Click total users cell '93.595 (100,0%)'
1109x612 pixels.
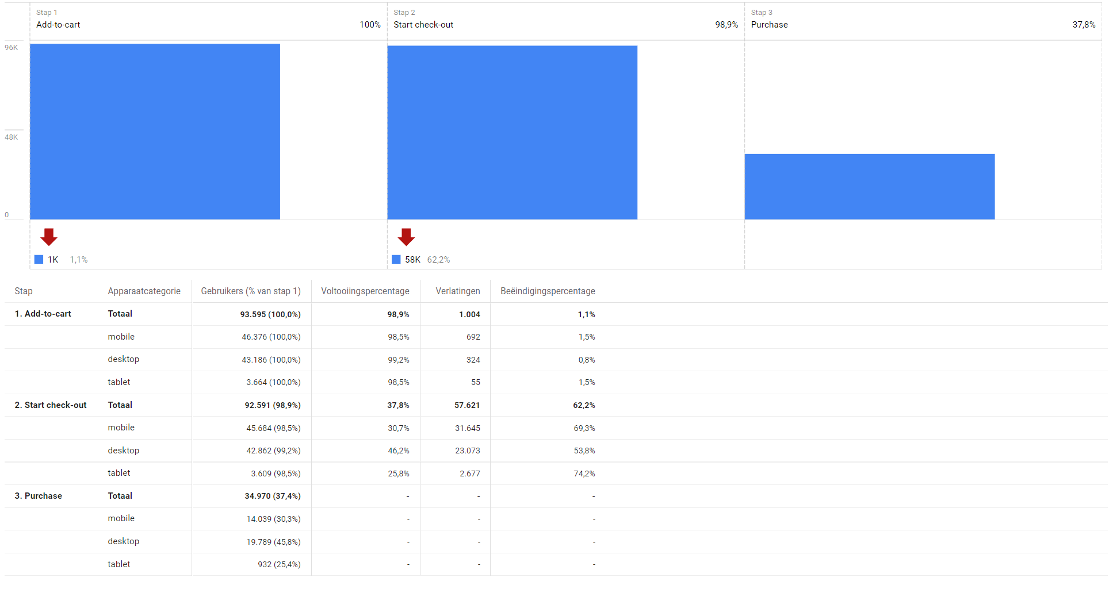270,314
